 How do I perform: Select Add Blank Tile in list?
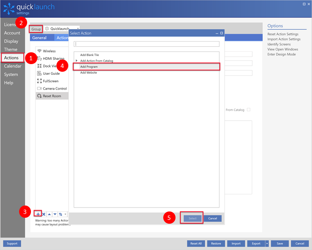pyautogui.click(x=146, y=55)
